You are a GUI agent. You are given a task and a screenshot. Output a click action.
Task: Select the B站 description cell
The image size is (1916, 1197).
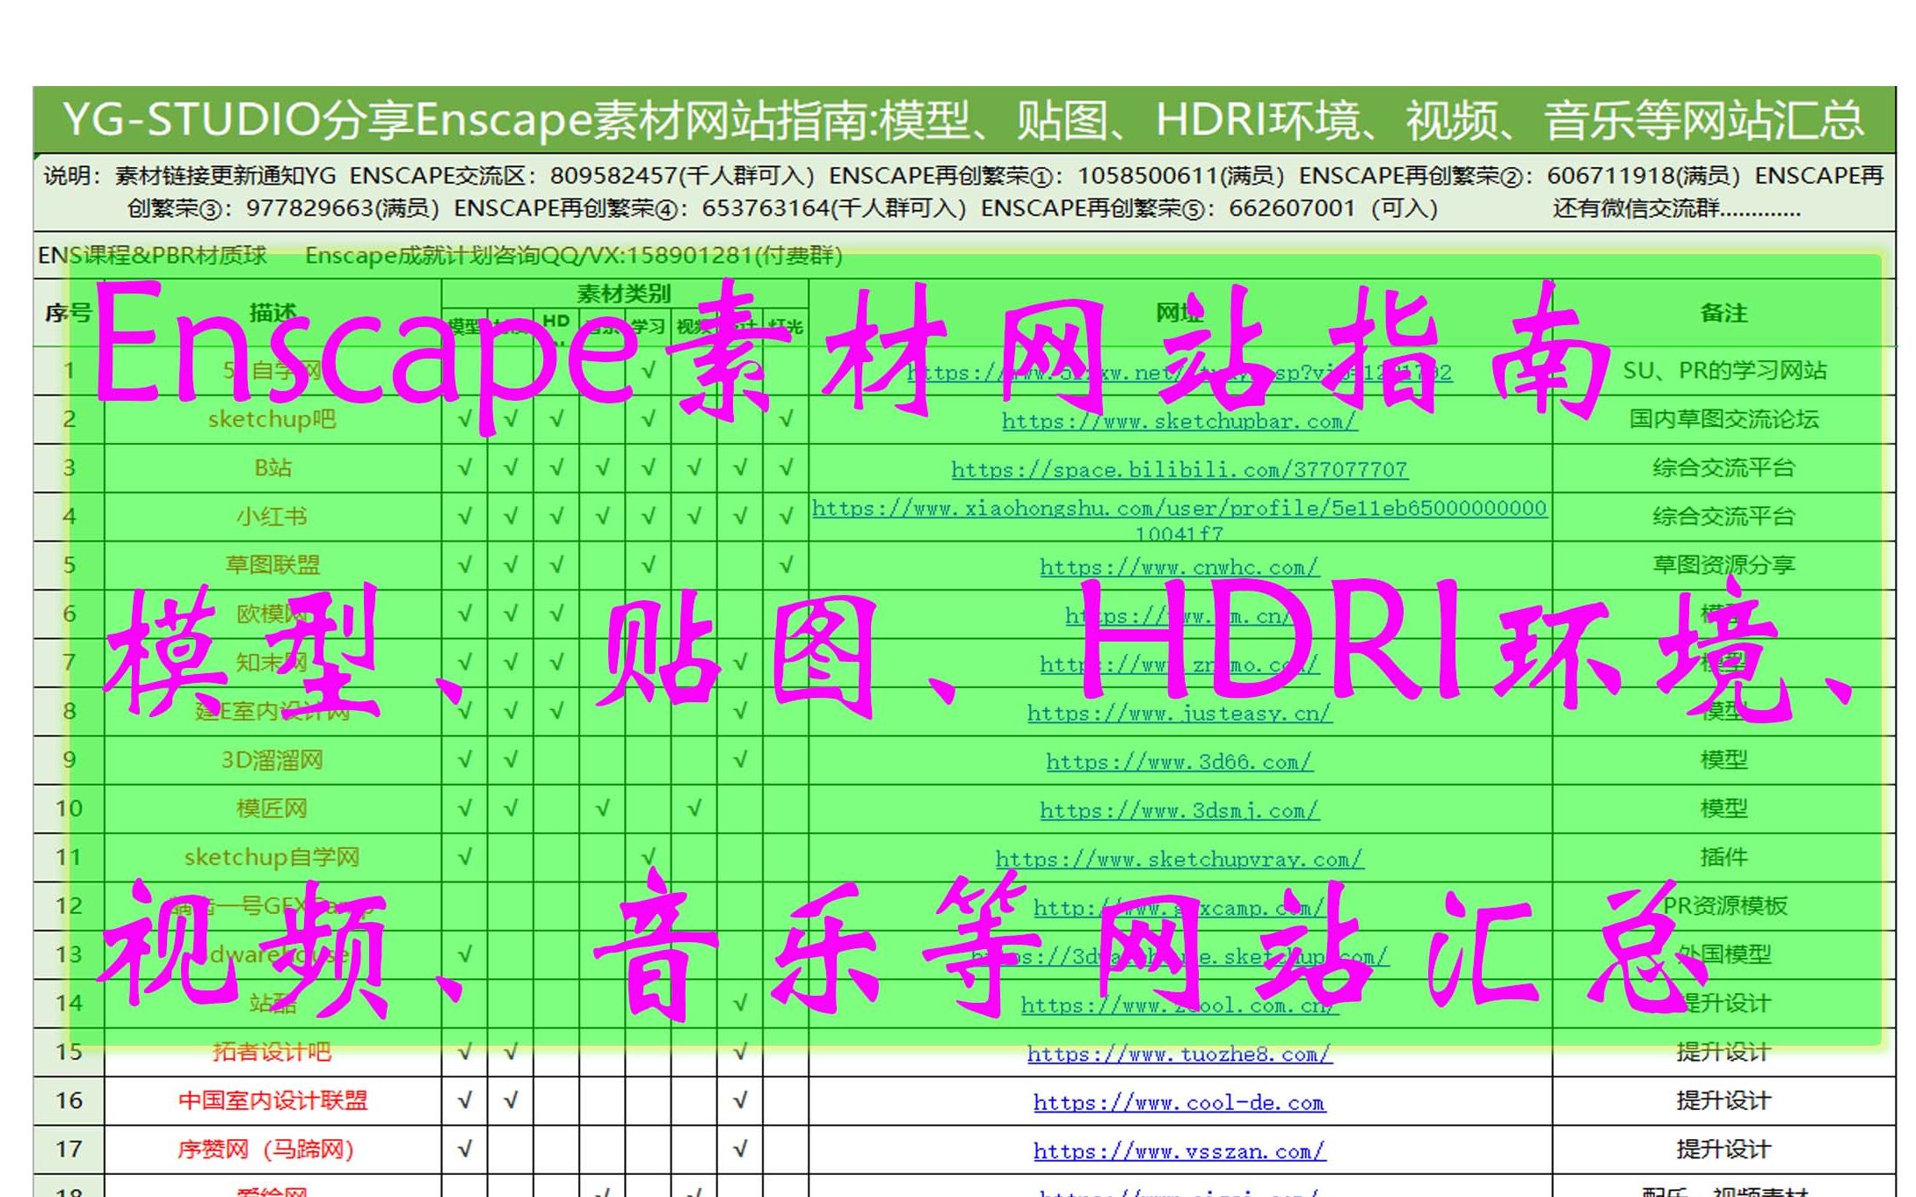[x=272, y=468]
